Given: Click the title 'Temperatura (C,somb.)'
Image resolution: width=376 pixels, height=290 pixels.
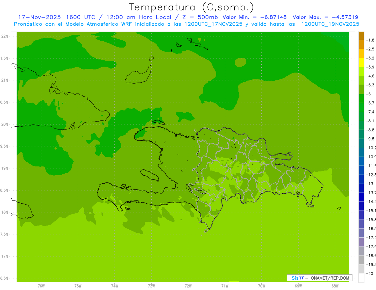Looking at the screenshot, I should (x=191, y=7).
